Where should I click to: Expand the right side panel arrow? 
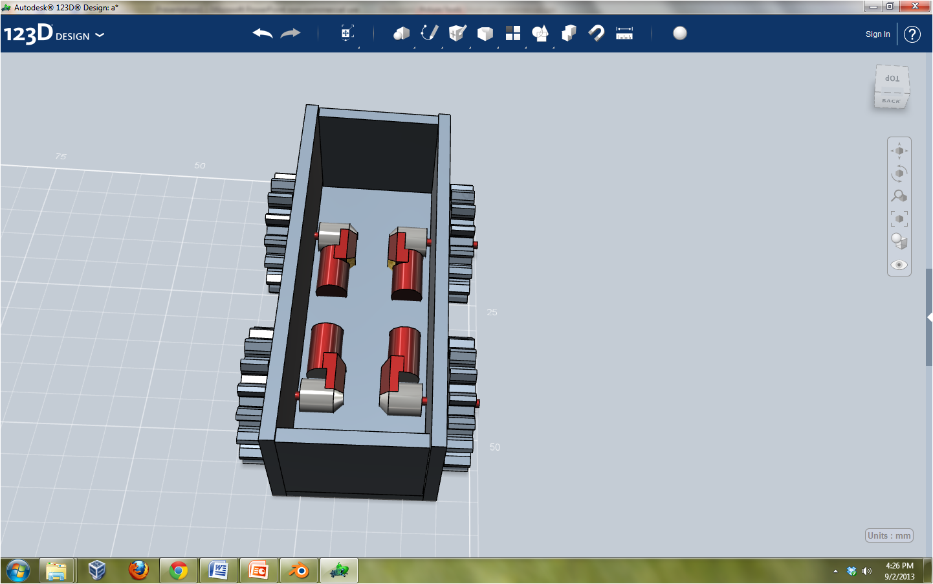point(929,317)
